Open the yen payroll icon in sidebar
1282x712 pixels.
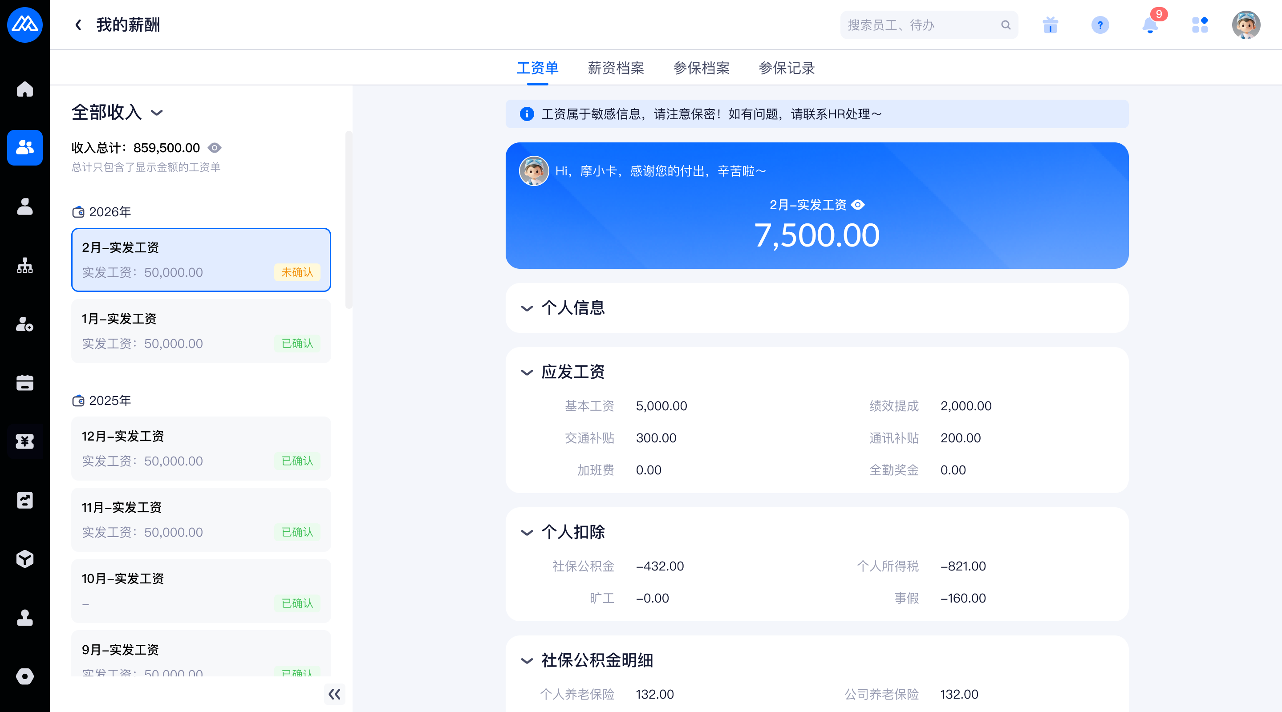[25, 442]
